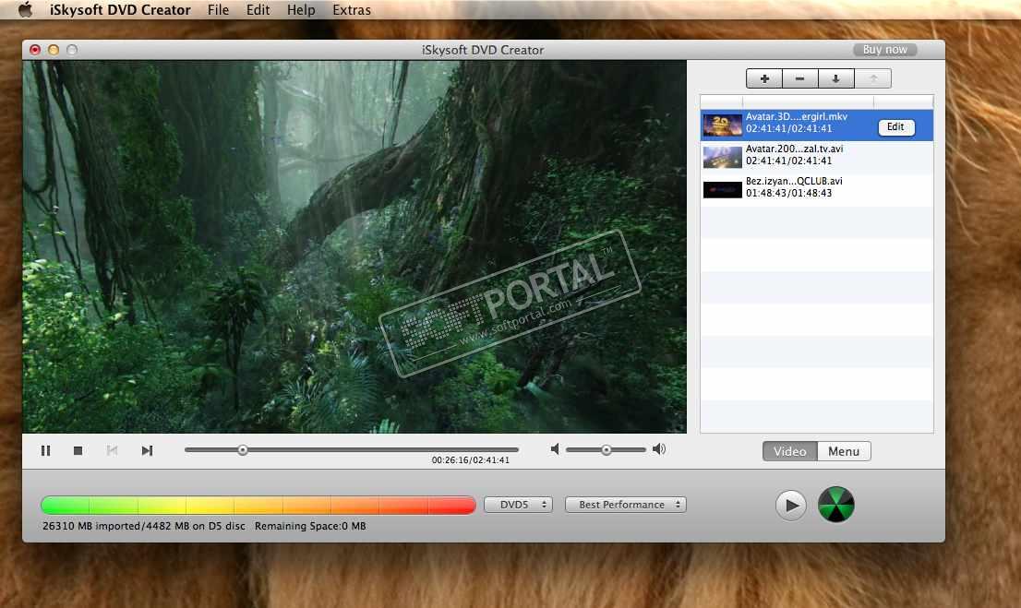Screen dimensions: 1021x608
Task: Click the mute speaker icon
Action: click(555, 449)
